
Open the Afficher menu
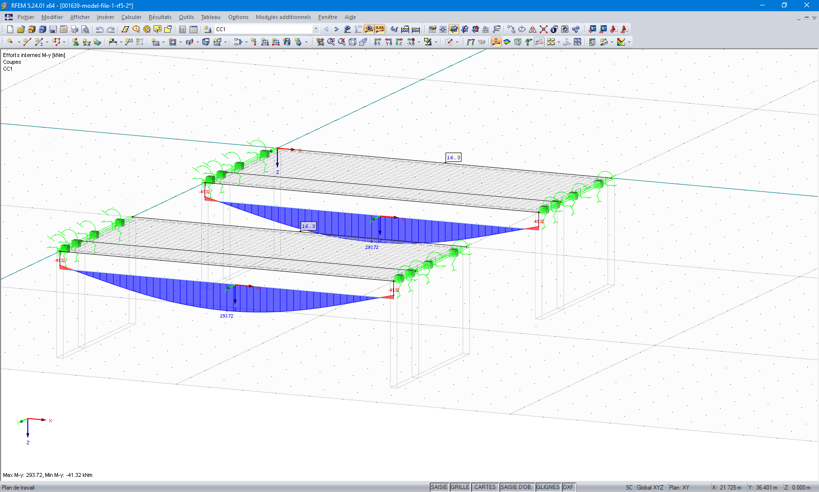(x=80, y=17)
